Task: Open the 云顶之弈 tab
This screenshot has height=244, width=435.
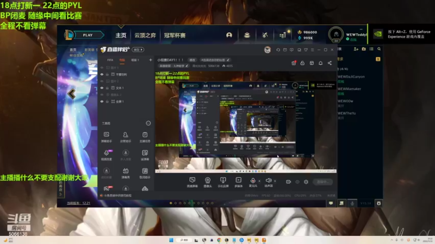Action: click(145, 35)
